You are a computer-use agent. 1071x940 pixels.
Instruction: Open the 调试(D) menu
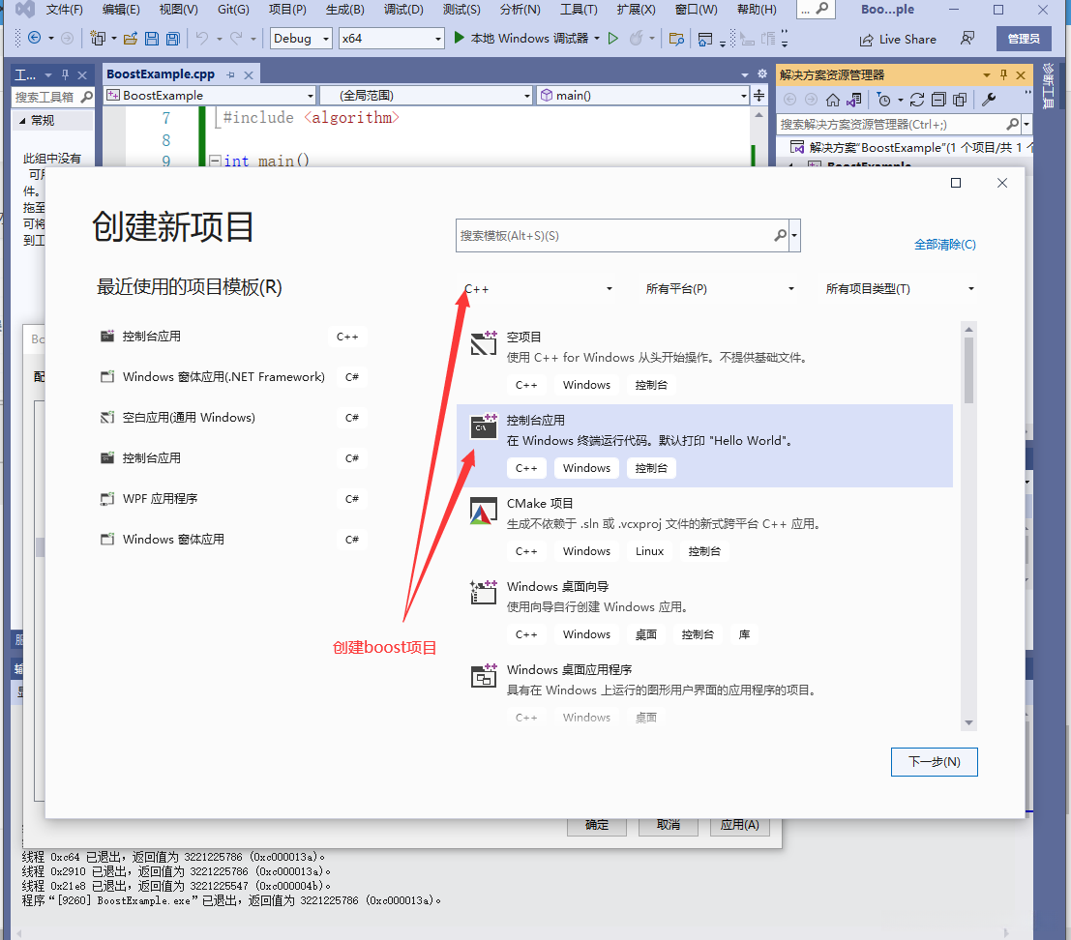pyautogui.click(x=403, y=10)
